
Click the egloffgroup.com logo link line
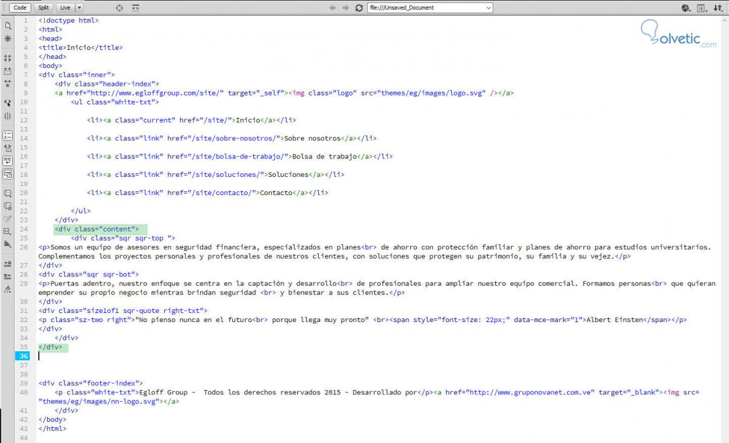[284, 93]
